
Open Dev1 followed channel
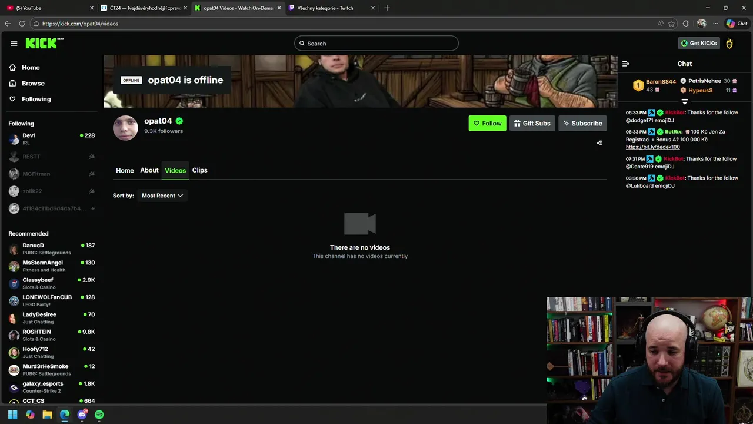[x=52, y=139]
